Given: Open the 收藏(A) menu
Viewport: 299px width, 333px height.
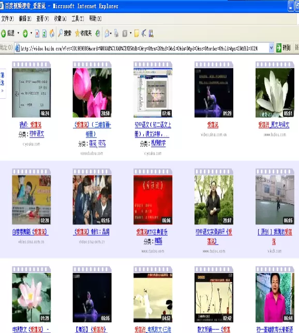Looking at the screenshot, I should pyautogui.click(x=60, y=19).
